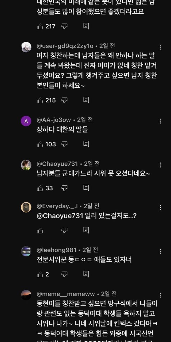Like the @AA-jo3ow comment
The height and width of the screenshot is (342, 171).
[40, 144]
